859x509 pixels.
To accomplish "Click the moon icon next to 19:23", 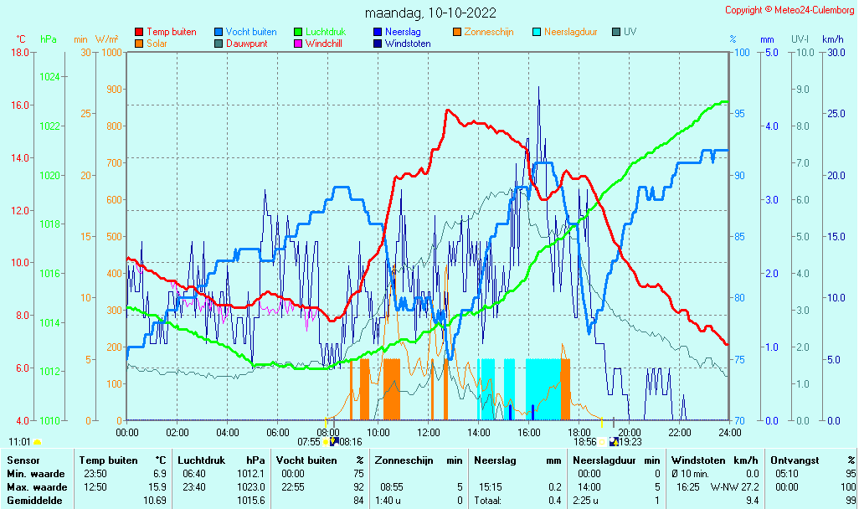I will tap(614, 442).
